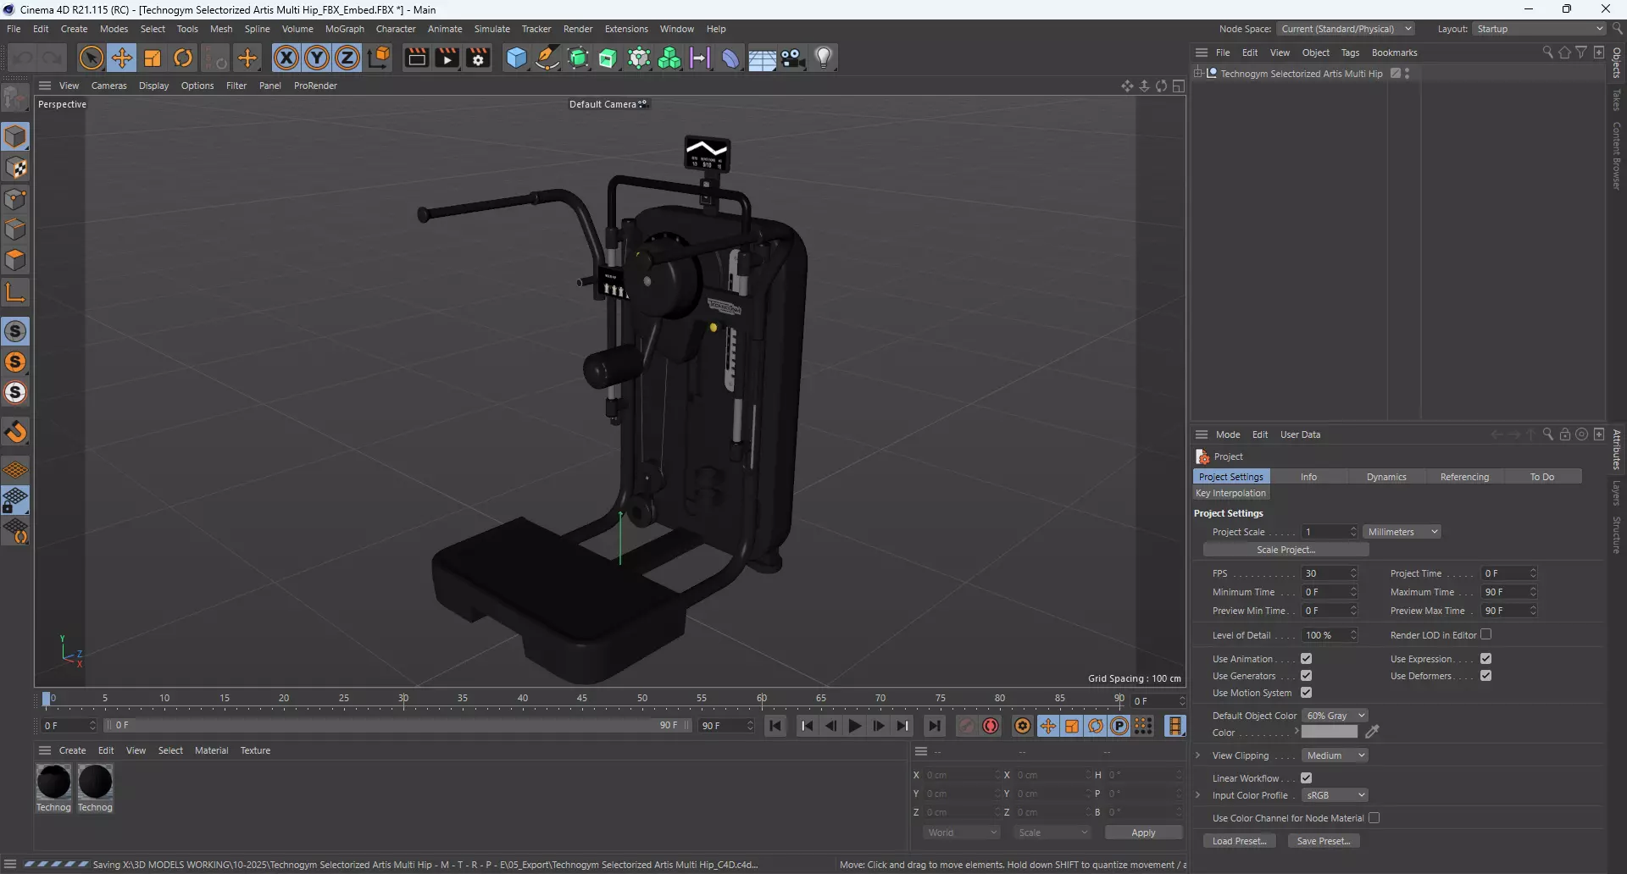Switch to Model mode in left palette
The image size is (1627, 874).
pos(15,137)
